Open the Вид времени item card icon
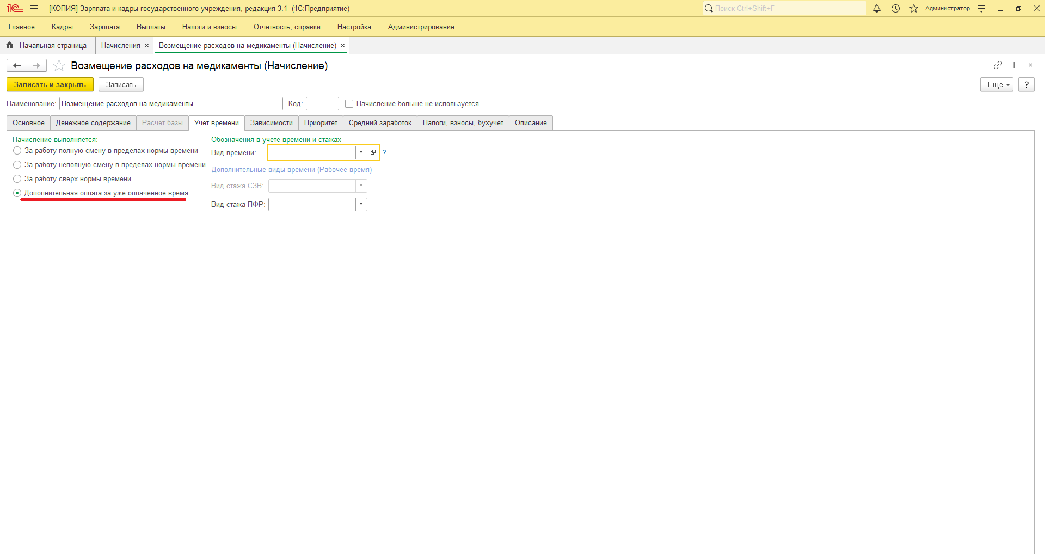The height and width of the screenshot is (554, 1045). [373, 152]
